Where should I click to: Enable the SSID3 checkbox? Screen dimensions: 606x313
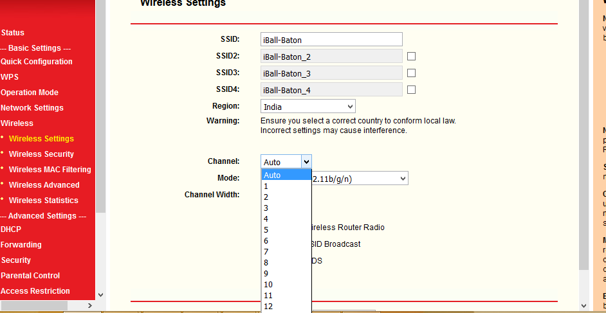coord(411,73)
